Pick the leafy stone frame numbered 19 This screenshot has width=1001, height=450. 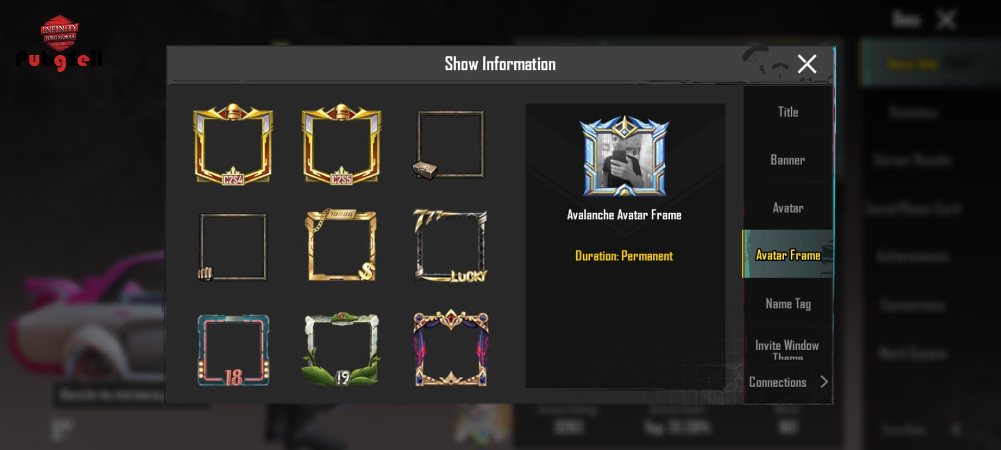(342, 349)
